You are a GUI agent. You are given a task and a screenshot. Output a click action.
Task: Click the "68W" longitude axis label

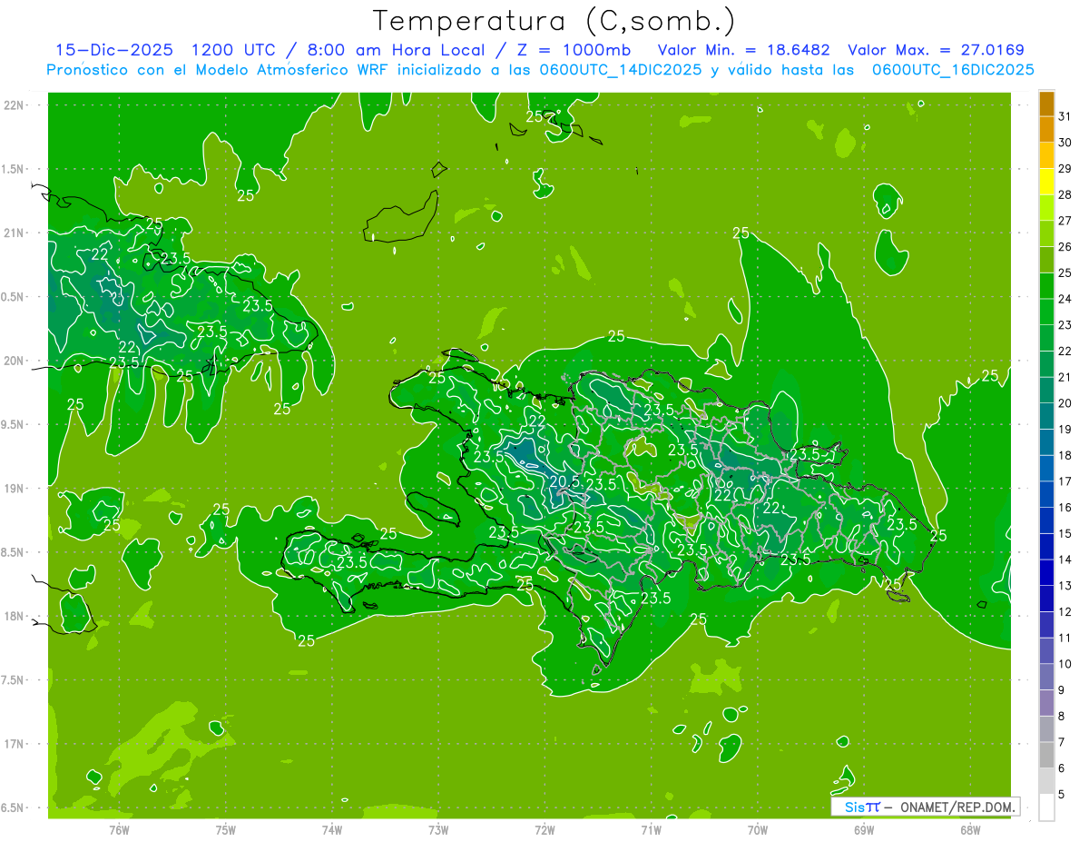[970, 828]
